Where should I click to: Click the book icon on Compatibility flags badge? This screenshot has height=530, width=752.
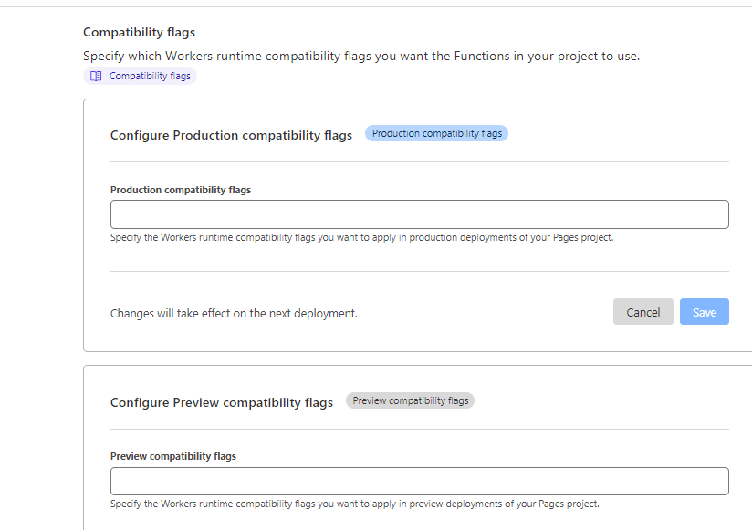95,76
